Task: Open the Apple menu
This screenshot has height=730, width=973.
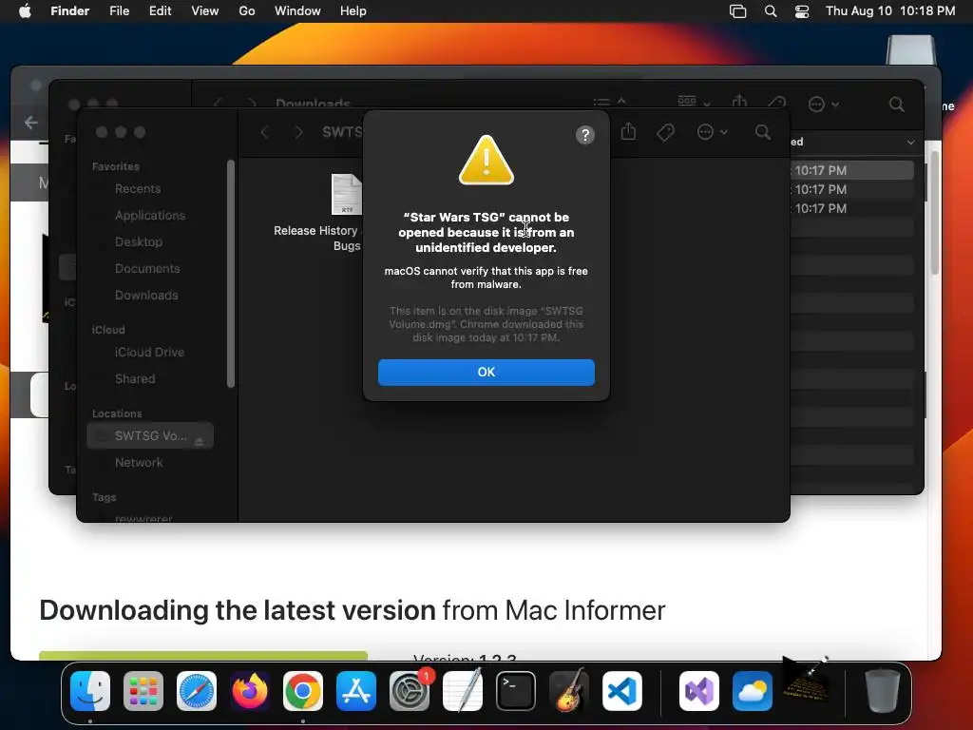Action: 25,11
